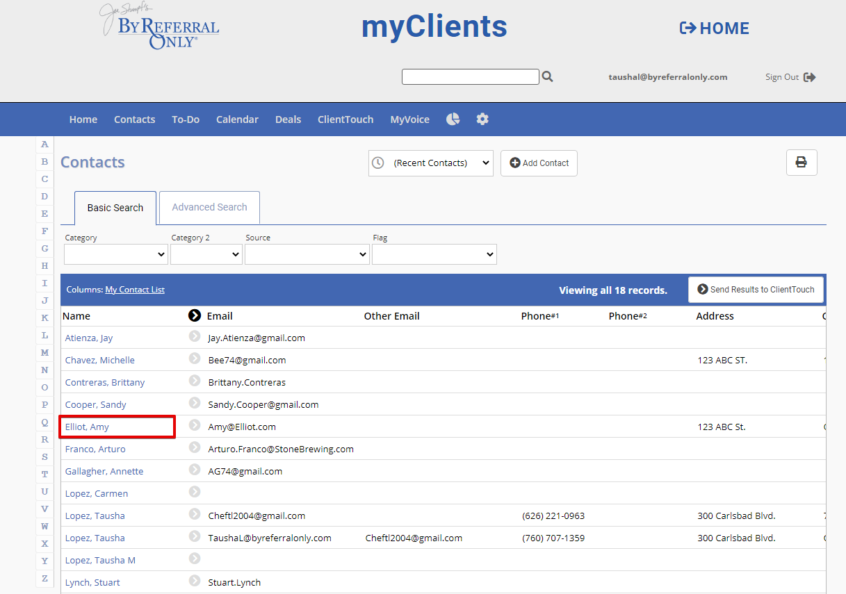The height and width of the screenshot is (594, 846).
Task: Click the black arrow in column header
Action: pos(195,315)
